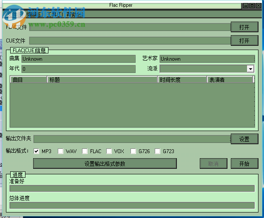Focus the 曲集 album field
This screenshot has width=264, height=218.
(79, 59)
